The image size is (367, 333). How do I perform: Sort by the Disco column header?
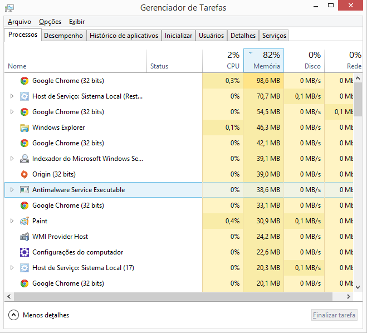pos(304,61)
